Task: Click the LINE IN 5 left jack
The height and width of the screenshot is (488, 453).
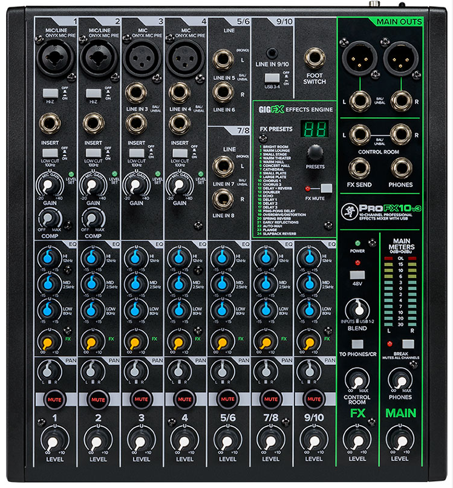Action: (223, 60)
